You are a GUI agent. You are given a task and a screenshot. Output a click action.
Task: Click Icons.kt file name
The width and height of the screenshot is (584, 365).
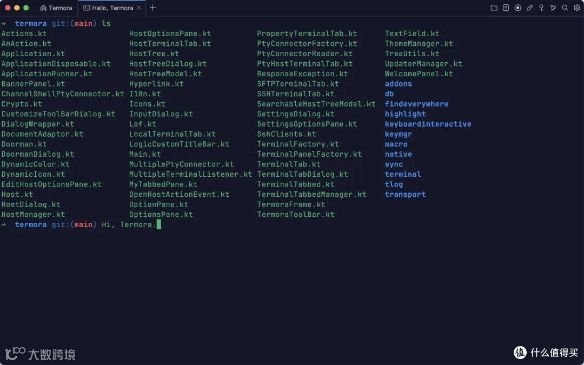point(148,104)
